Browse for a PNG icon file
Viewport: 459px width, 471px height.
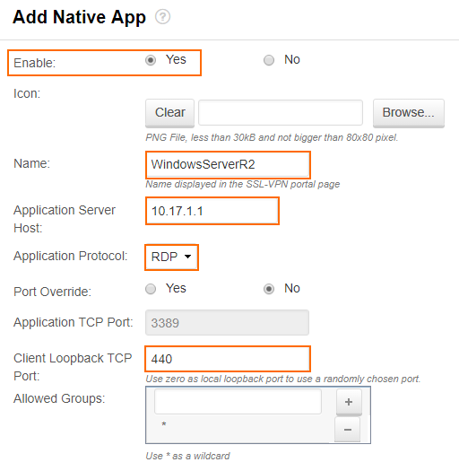409,113
